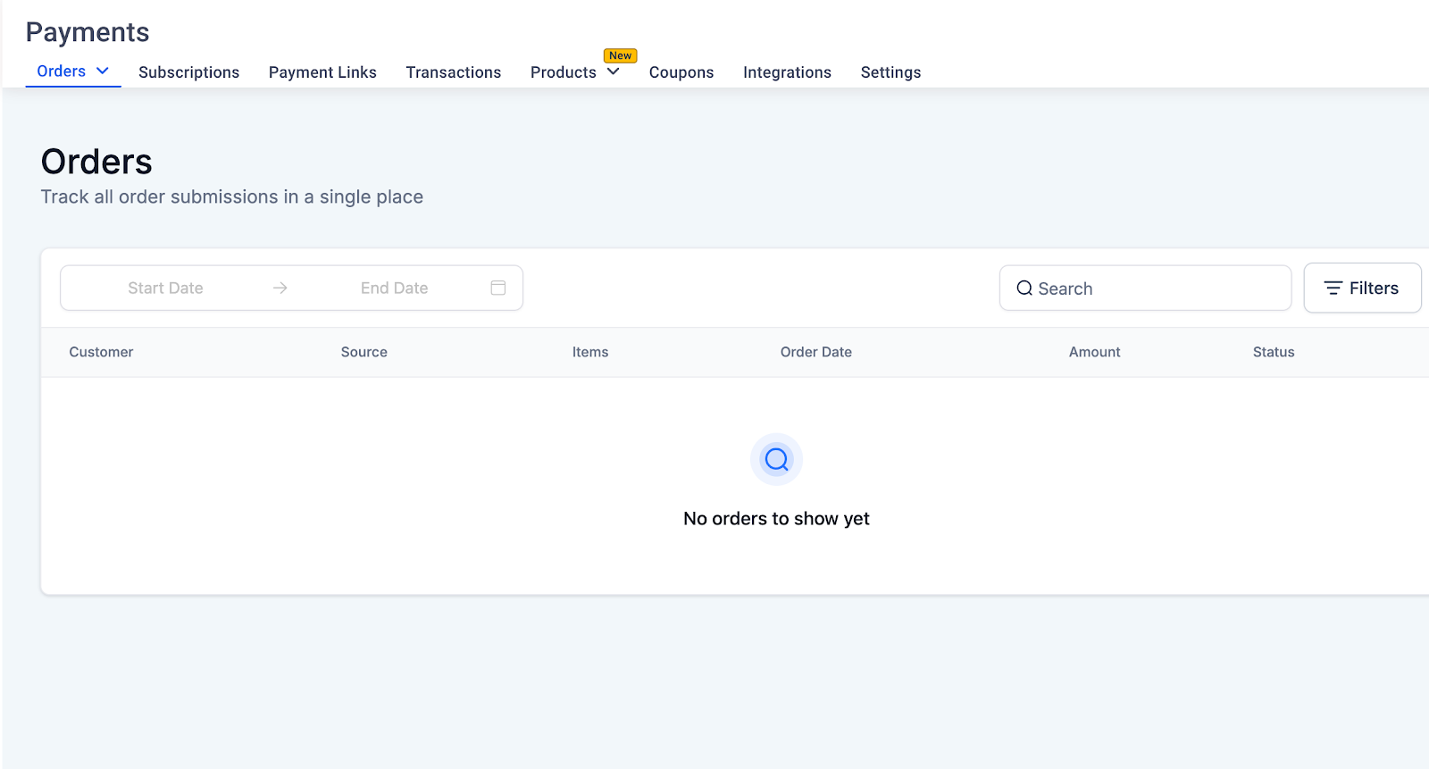Select the Products tab
Screen dimensions: 1429x769
point(563,72)
